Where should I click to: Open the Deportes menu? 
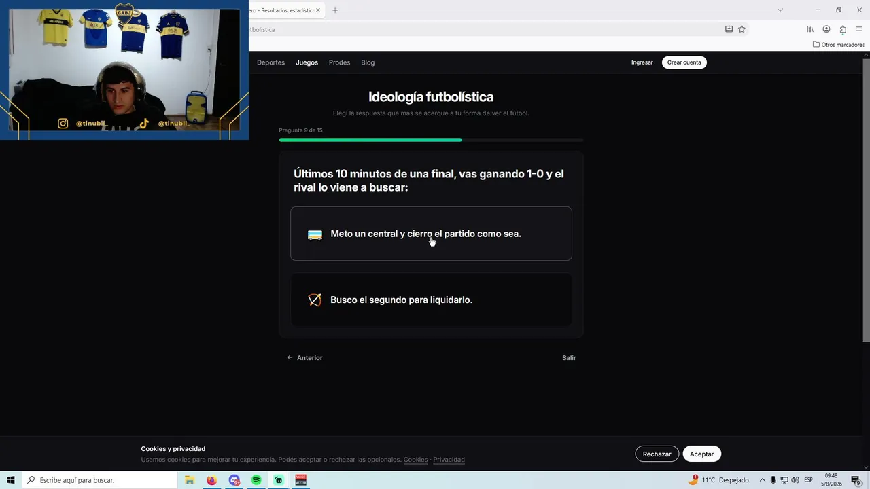[271, 62]
